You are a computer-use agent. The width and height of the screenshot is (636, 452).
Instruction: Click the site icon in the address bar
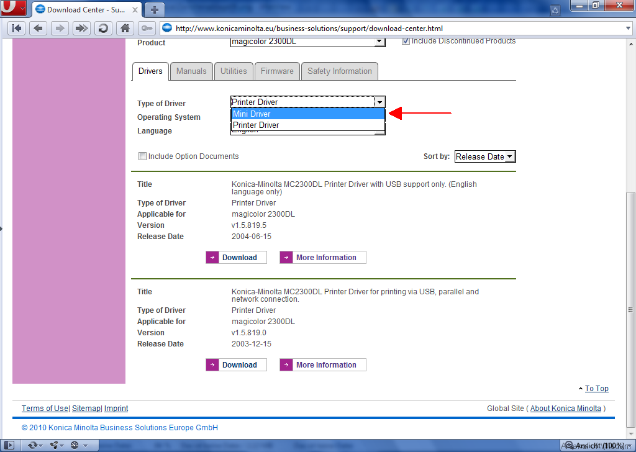(x=167, y=28)
